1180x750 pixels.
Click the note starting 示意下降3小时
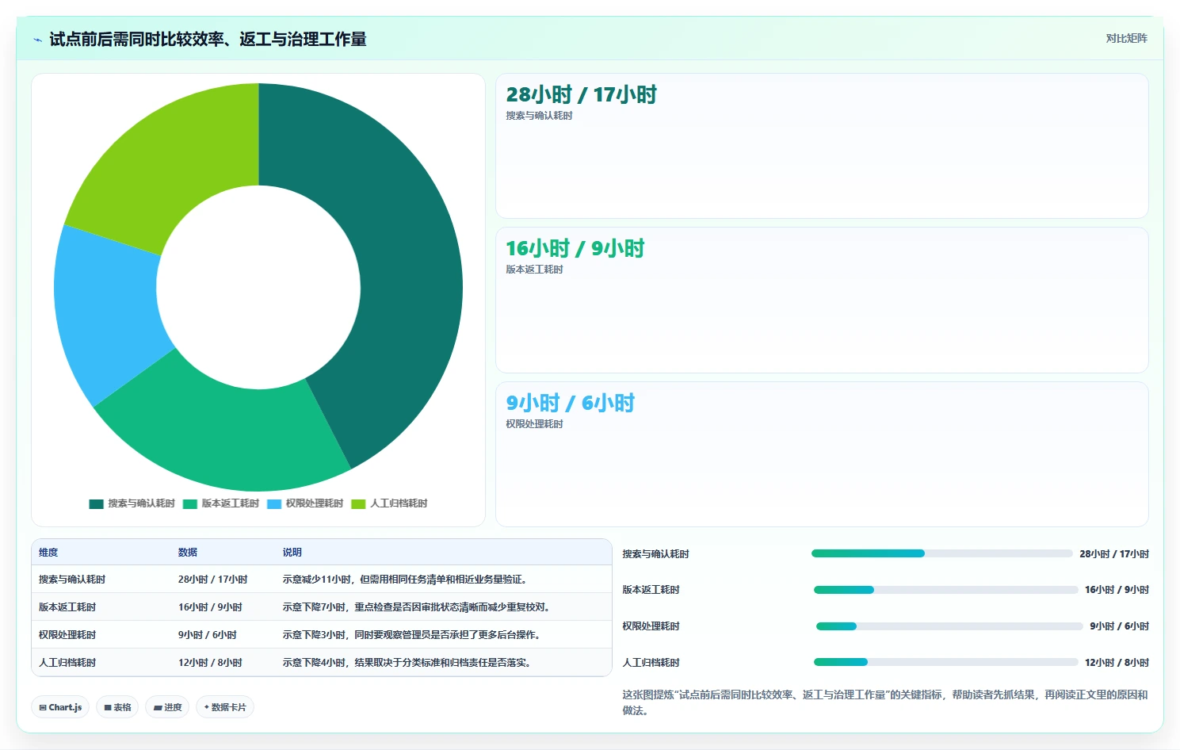pyautogui.click(x=413, y=635)
